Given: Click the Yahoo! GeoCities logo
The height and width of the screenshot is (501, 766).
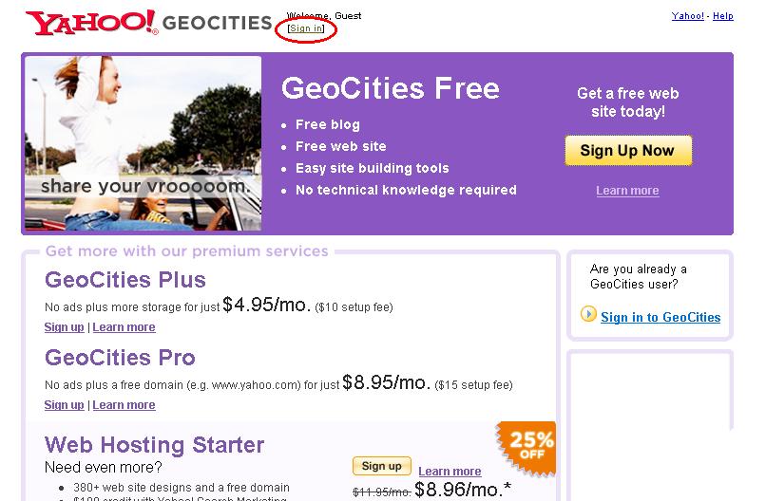Looking at the screenshot, I should (148, 23).
